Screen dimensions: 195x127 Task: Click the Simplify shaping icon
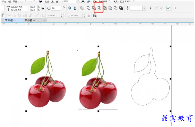(105, 8)
